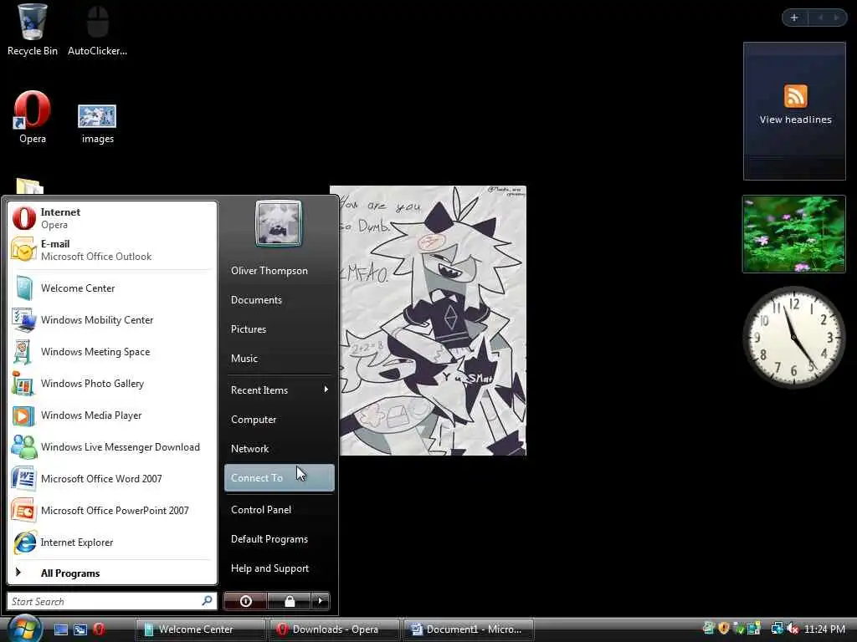
Task: Click the sidebar previous page arrow
Action: click(820, 18)
